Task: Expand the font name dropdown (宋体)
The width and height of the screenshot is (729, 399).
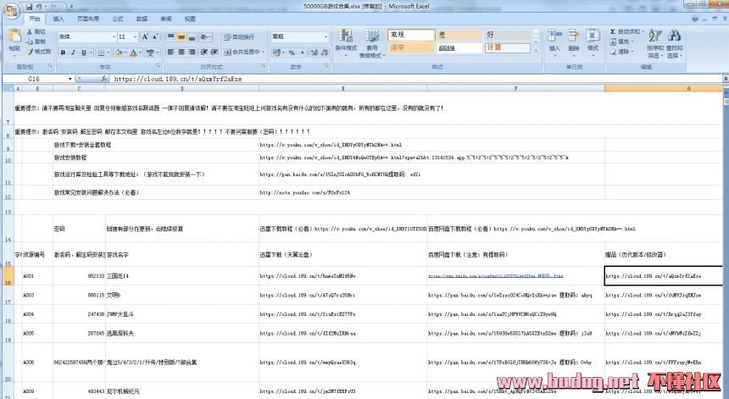Action: click(111, 37)
